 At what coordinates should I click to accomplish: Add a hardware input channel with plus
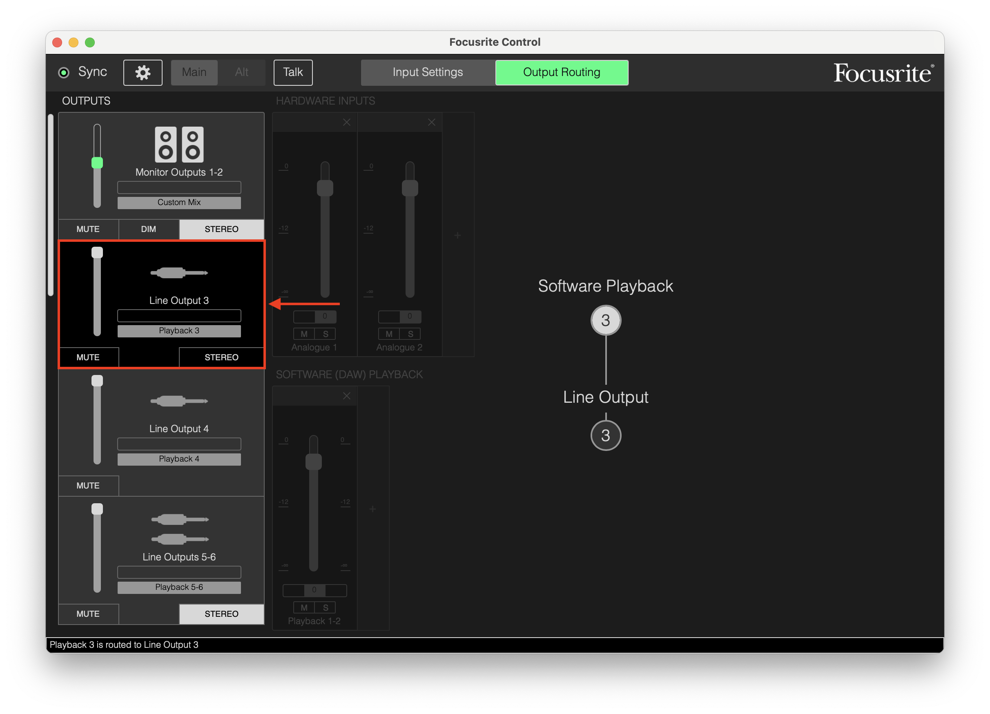[457, 236]
